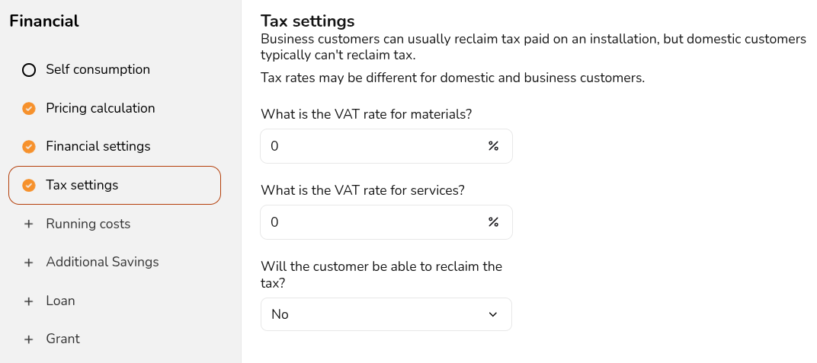Screen dimensions: 817x363
Task: Click the chevron arrow in reclaim tax dropdown
Action: (493, 314)
